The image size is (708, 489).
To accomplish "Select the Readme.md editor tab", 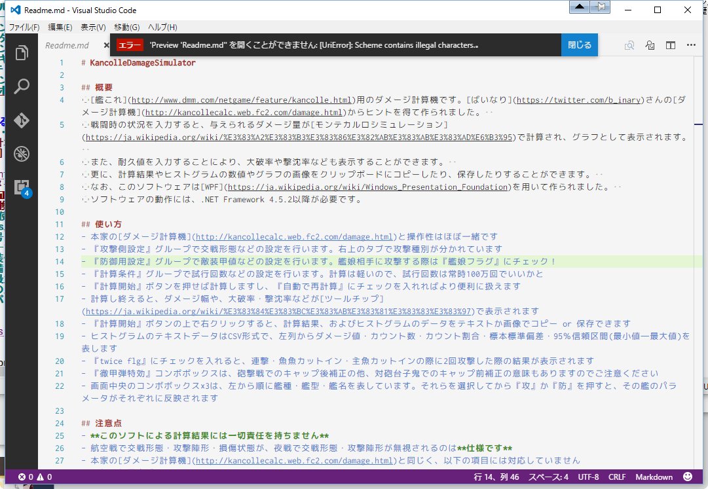I will coord(67,45).
